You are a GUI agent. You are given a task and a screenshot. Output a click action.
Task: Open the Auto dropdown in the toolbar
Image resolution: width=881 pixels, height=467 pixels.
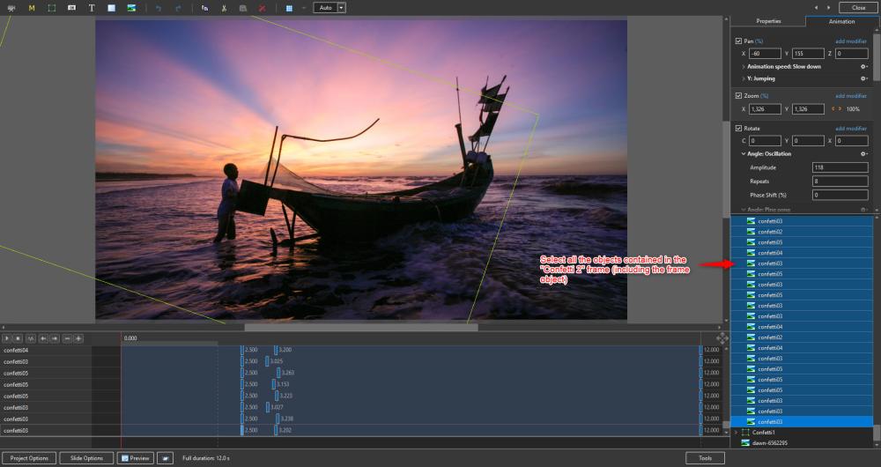tap(341, 7)
